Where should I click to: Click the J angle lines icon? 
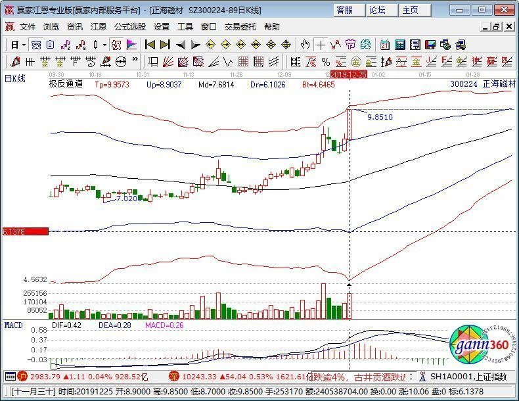431,62
